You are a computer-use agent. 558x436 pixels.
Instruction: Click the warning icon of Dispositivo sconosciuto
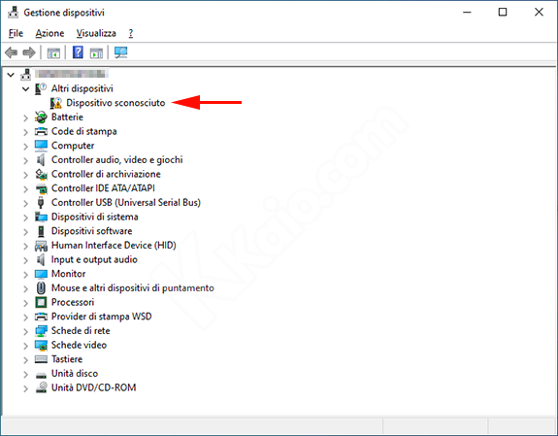[x=56, y=103]
